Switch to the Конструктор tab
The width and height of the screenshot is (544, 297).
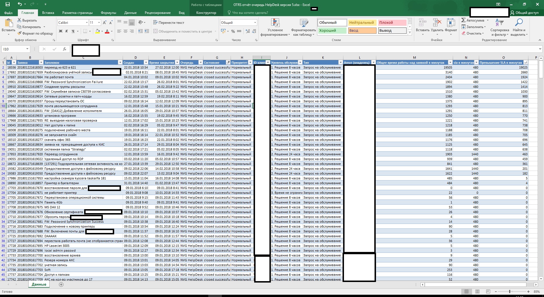point(206,13)
